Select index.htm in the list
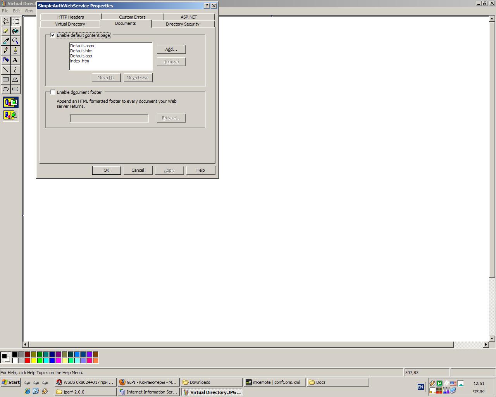 (x=79, y=61)
